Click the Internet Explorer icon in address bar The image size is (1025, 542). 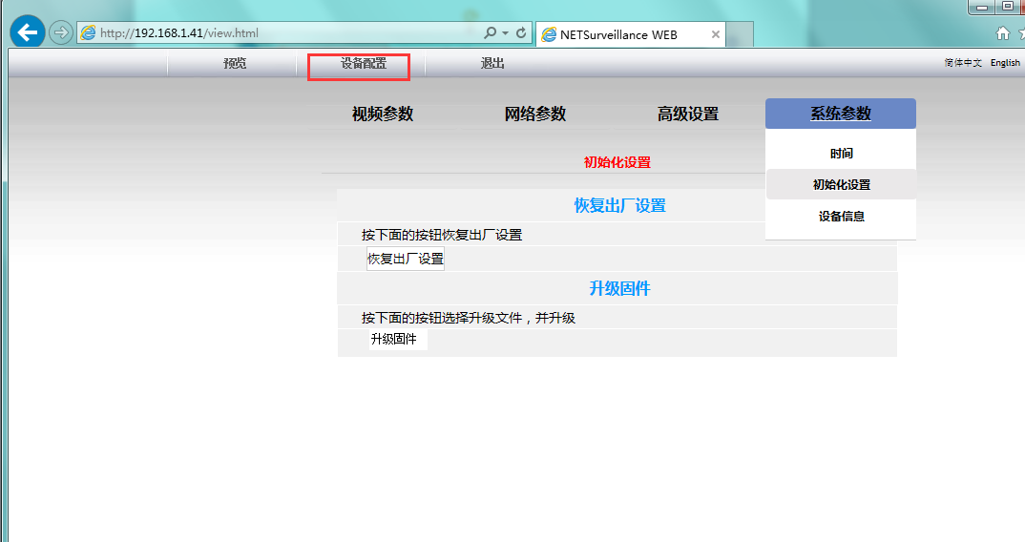(89, 32)
